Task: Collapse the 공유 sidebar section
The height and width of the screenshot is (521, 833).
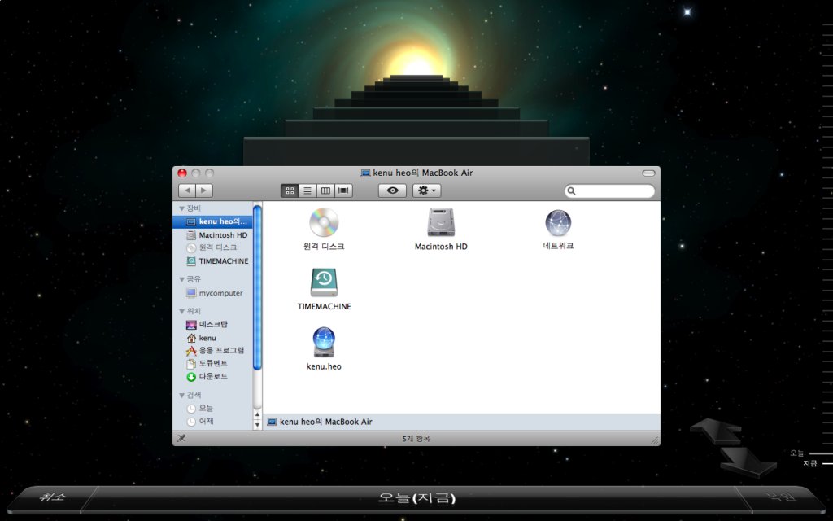Action: tap(181, 279)
